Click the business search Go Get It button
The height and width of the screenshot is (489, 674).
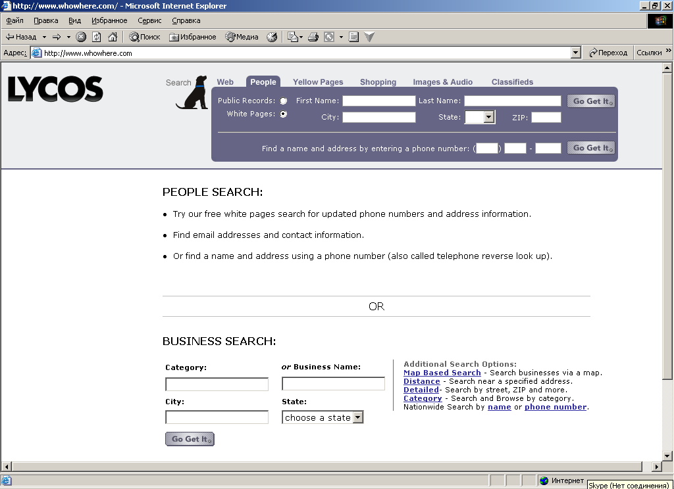tap(190, 439)
